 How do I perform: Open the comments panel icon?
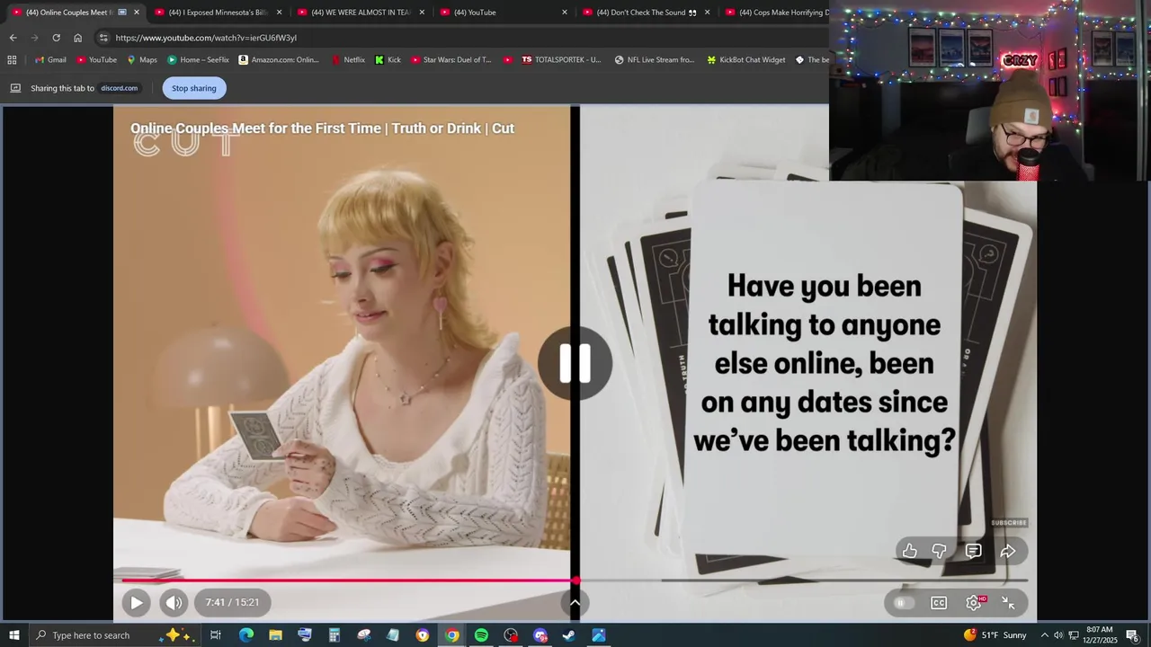tap(973, 551)
